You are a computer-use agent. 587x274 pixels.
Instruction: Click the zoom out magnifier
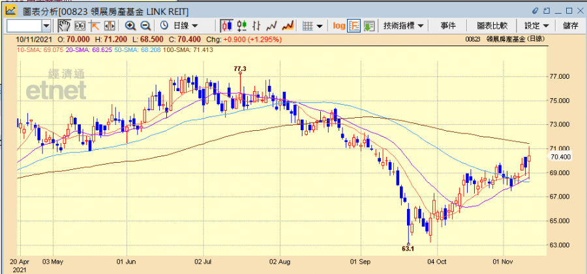coord(145,25)
